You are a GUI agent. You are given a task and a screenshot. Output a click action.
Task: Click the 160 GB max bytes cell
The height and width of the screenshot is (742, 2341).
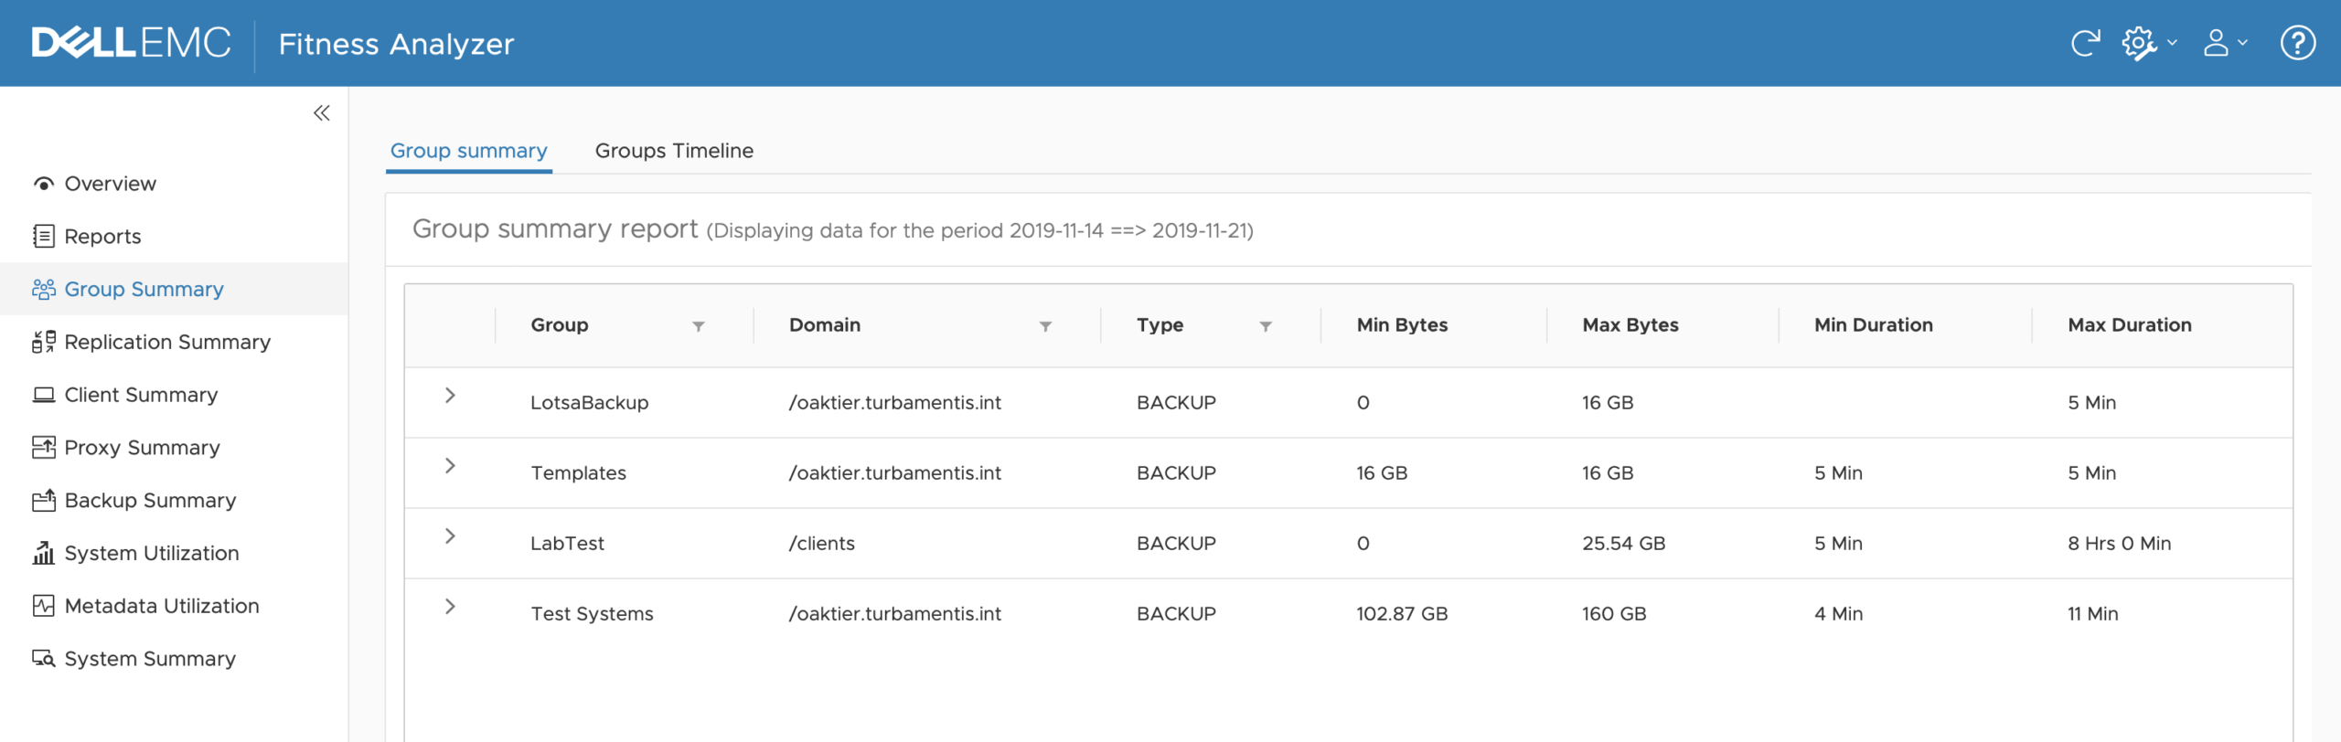tap(1614, 614)
